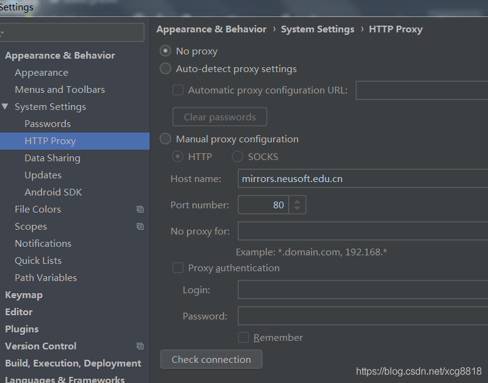Check the Remember password box
The height and width of the screenshot is (383, 488).
pyautogui.click(x=244, y=338)
